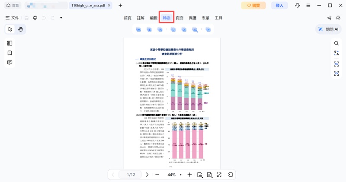The image size is (346, 182).
Task: Upload document to cloud icon
Action: pyautogui.click(x=338, y=18)
